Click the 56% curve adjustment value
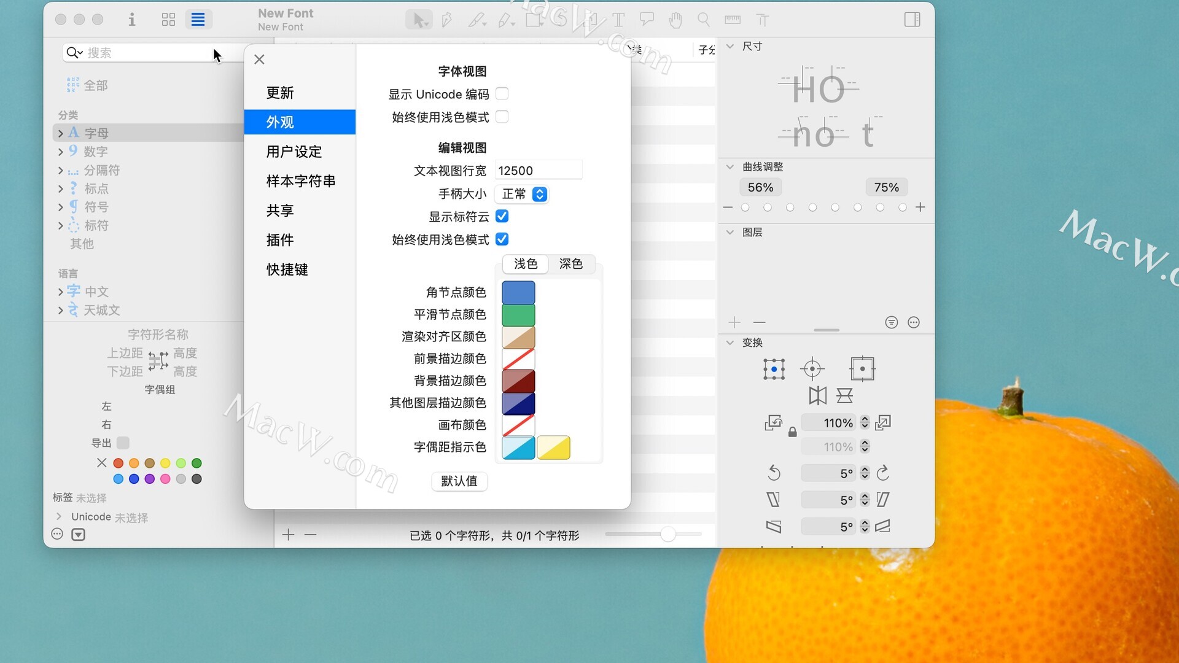This screenshot has height=663, width=1179. click(760, 187)
